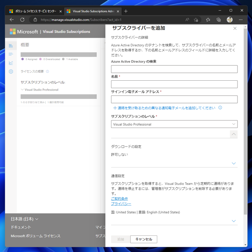Expand the ダウンロードの設定 section
The width and height of the screenshot is (252, 252).
(x=233, y=163)
